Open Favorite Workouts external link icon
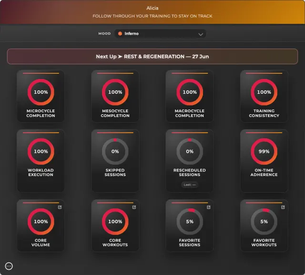This screenshot has width=305, height=275. click(283, 207)
